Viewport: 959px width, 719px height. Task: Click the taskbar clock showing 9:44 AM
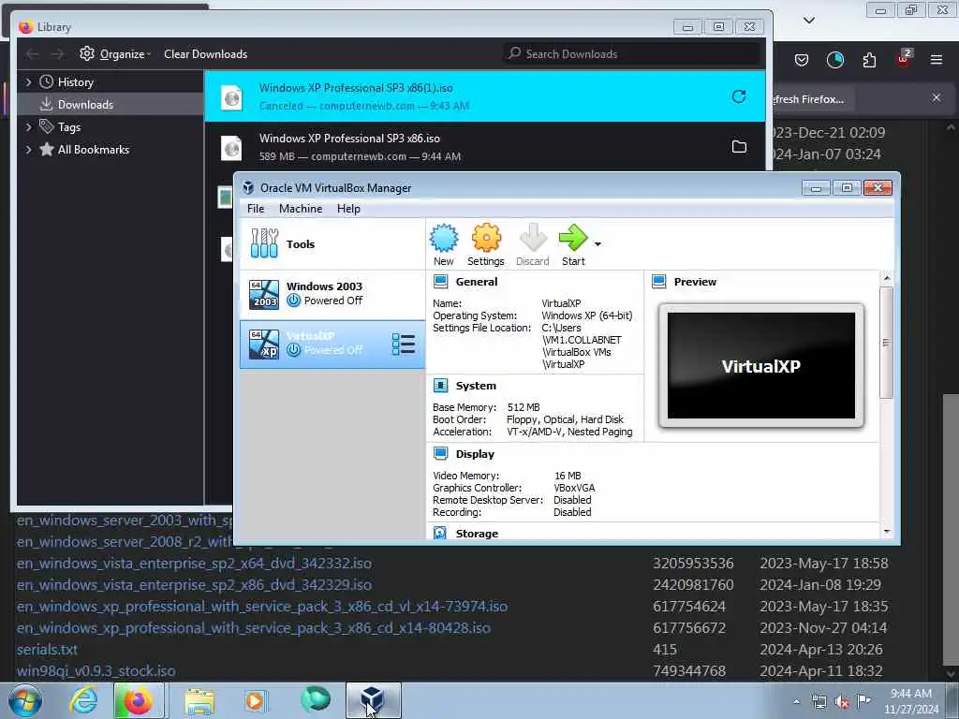point(911,701)
